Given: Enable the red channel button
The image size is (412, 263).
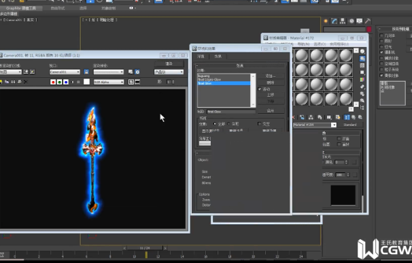Looking at the screenshot, I should (x=53, y=82).
